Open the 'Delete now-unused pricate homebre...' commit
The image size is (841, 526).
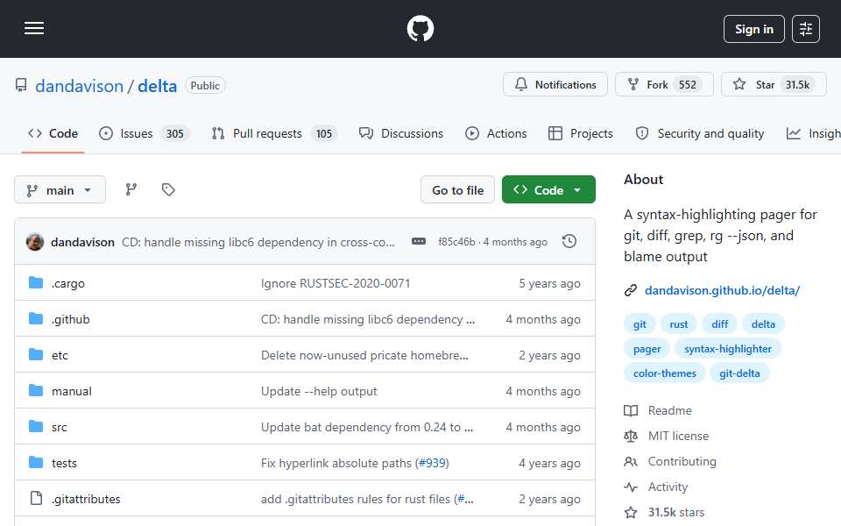364,355
